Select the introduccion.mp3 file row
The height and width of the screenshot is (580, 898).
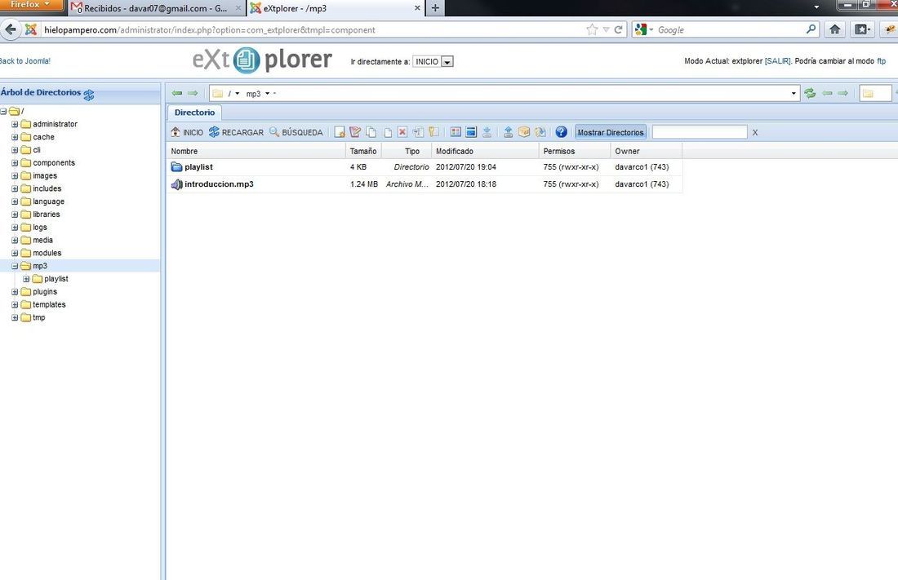point(424,184)
